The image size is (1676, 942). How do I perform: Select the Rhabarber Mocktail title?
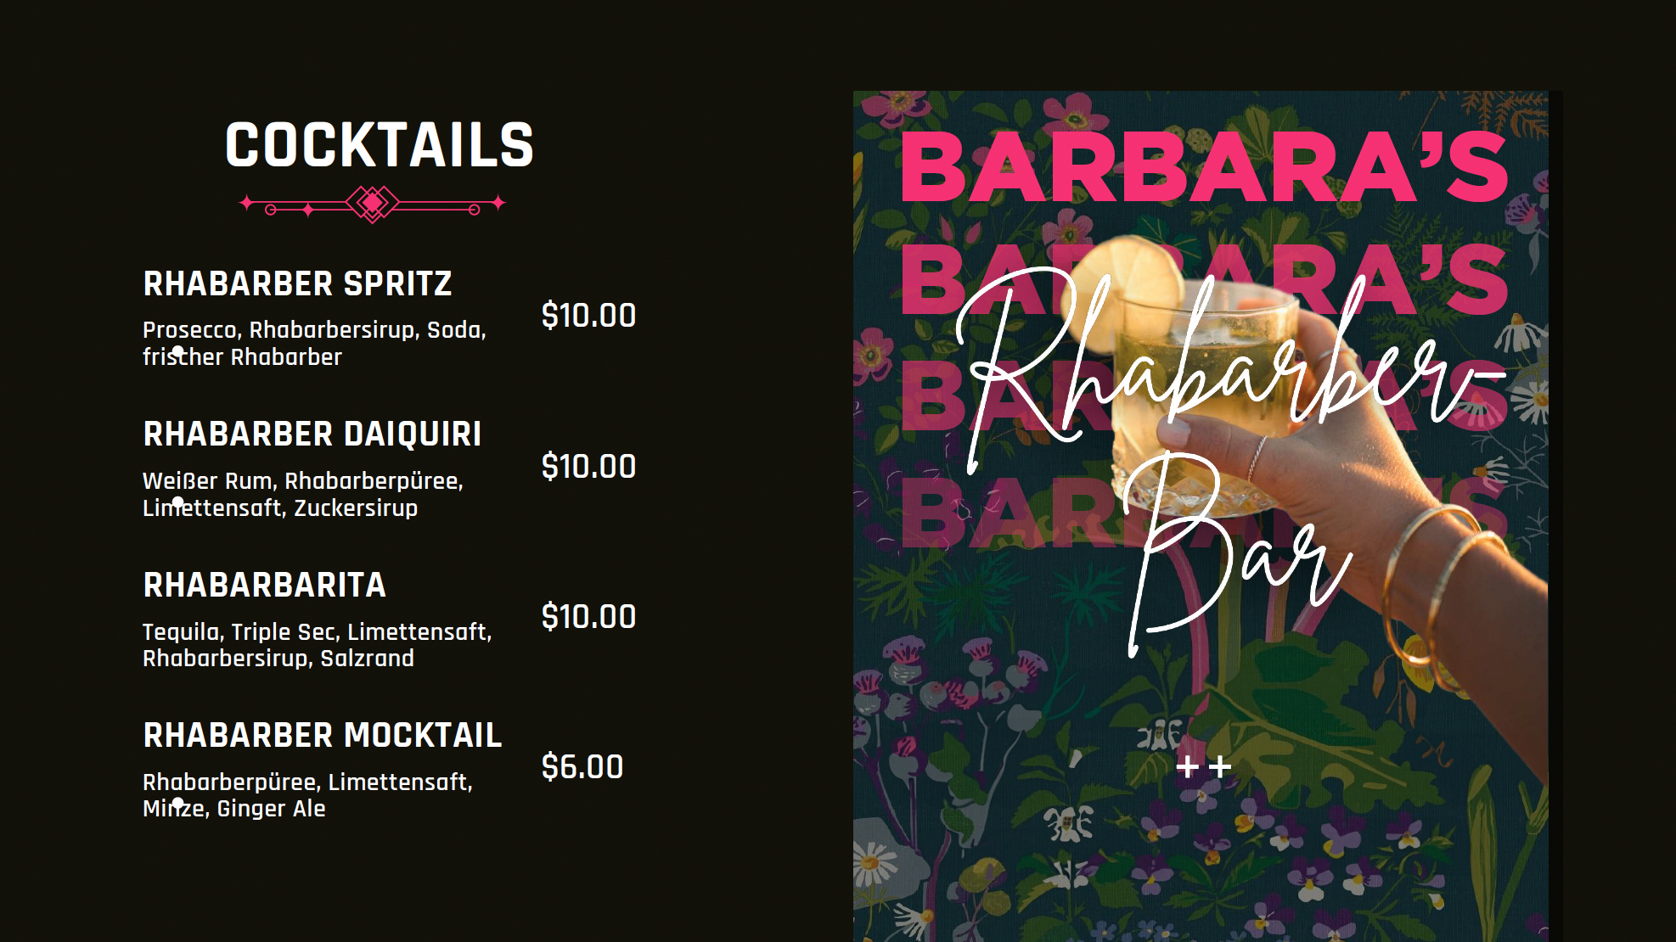(x=323, y=735)
